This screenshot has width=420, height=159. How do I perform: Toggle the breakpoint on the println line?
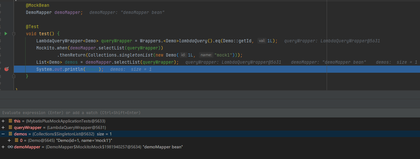pos(6,69)
